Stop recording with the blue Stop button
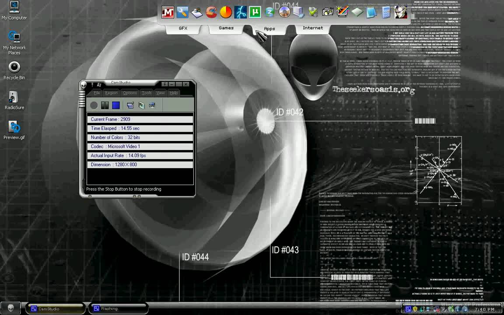This screenshot has width=504, height=315. [115, 105]
